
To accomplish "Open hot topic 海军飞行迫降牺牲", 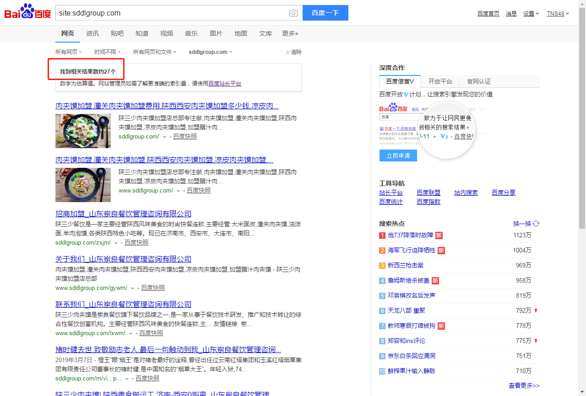I will (412, 251).
